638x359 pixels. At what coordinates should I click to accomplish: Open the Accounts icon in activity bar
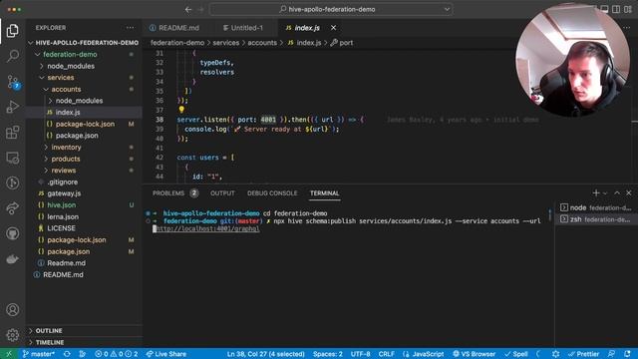coord(13,310)
